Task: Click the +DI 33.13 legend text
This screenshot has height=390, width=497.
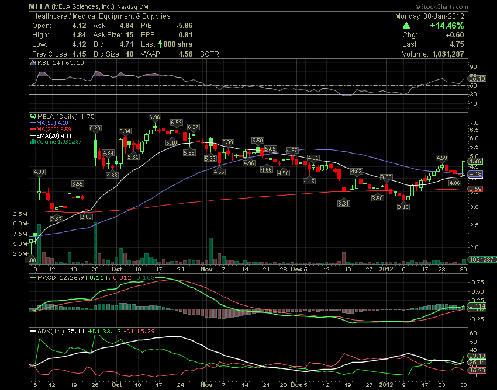Action: 104,331
